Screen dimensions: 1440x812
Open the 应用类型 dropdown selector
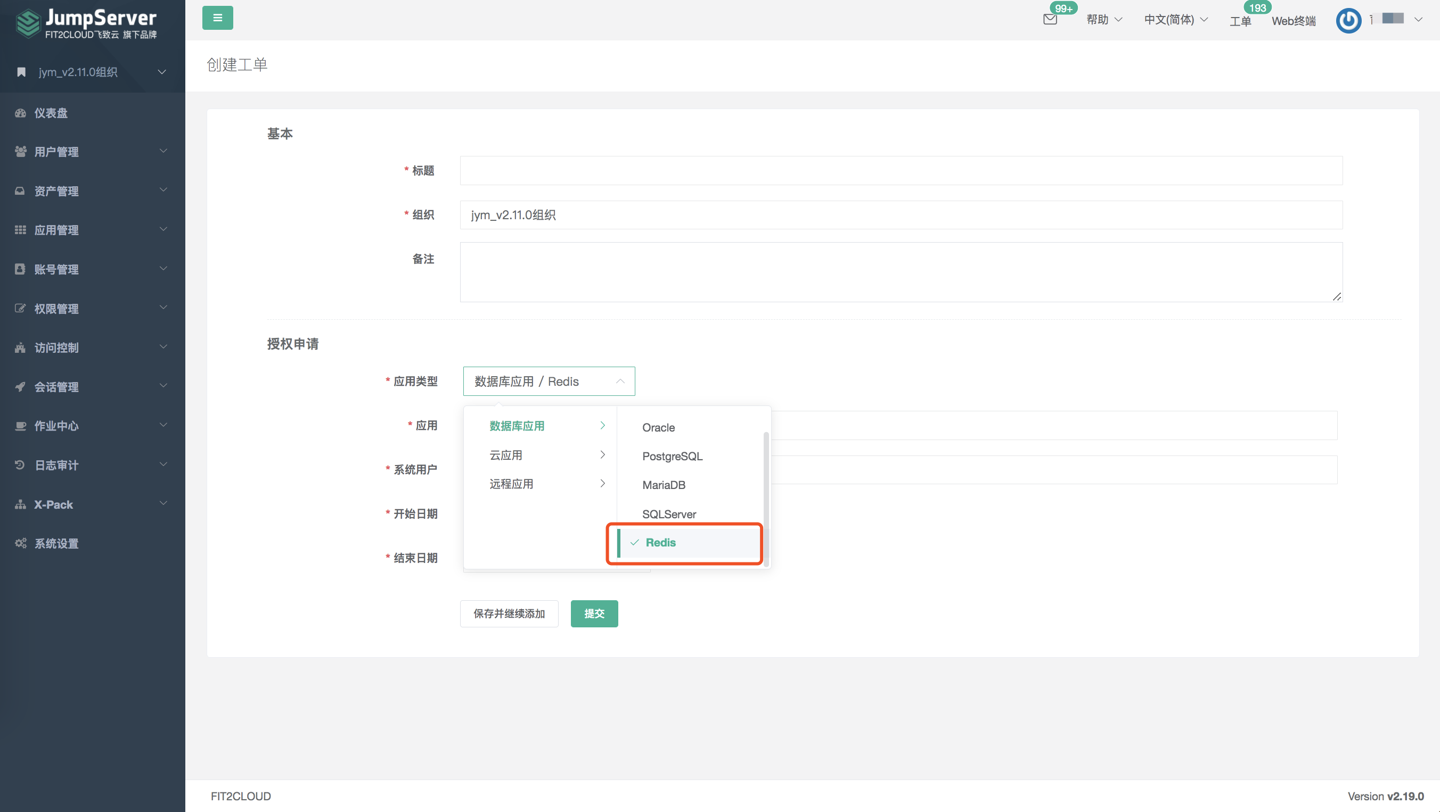click(x=549, y=382)
